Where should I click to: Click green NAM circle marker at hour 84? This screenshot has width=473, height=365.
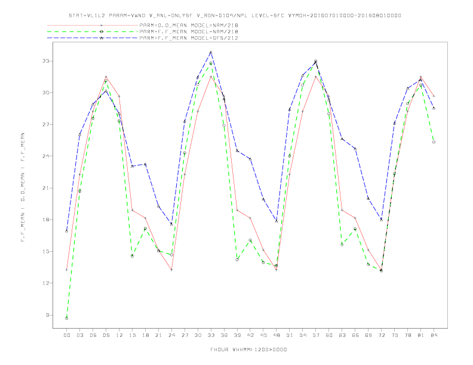(x=434, y=142)
